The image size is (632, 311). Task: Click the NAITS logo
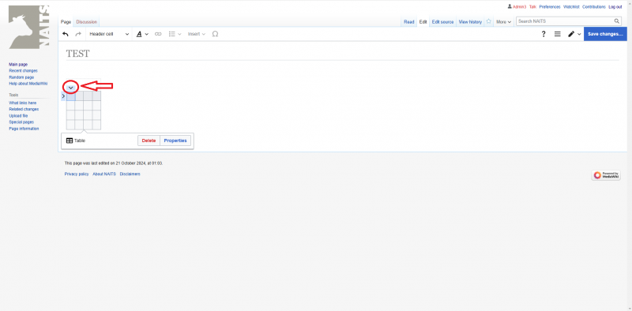point(28,27)
